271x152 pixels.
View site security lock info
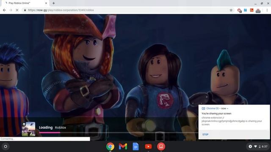(x=25, y=10)
